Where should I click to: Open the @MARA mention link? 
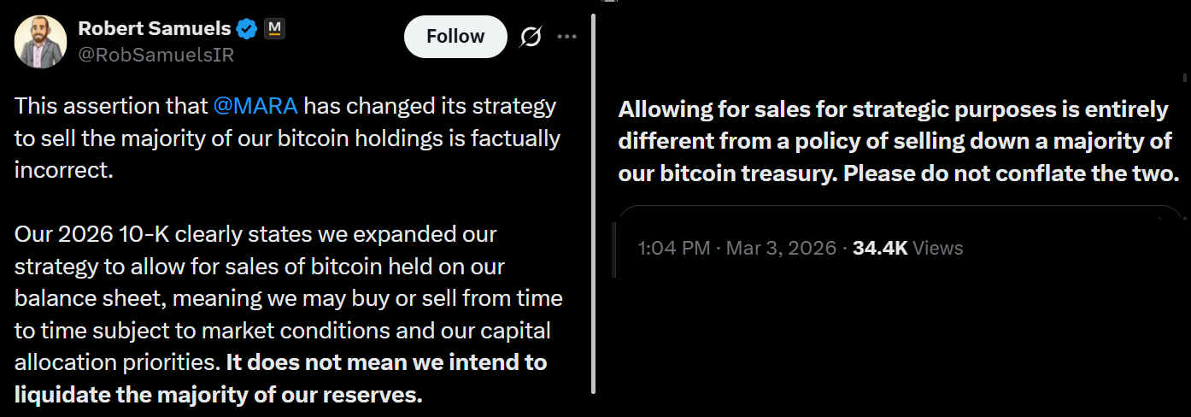point(255,107)
